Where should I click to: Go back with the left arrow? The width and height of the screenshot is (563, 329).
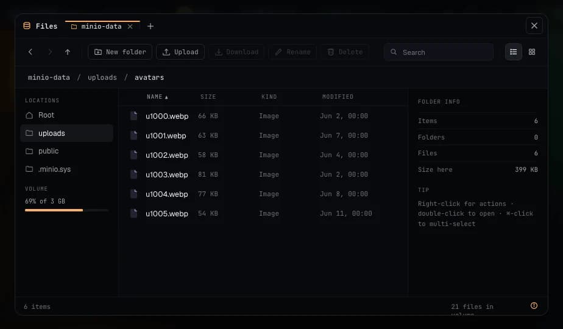[x=30, y=52]
